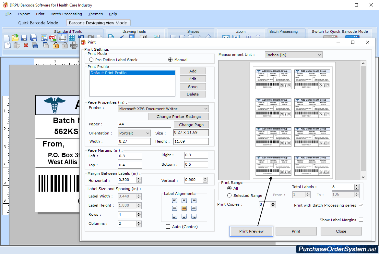Open the Batch Processing menu
This screenshot has width=379, height=254.
(66, 14)
